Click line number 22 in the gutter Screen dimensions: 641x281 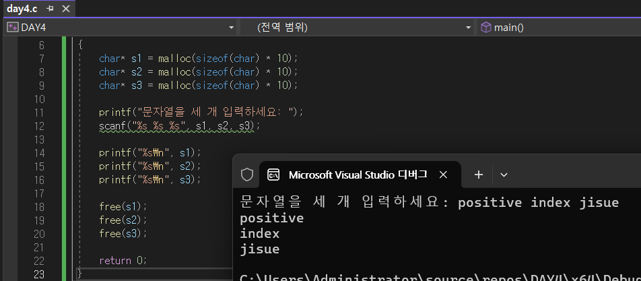coord(39,261)
